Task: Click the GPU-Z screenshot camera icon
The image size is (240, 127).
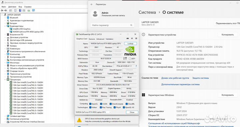Action: pos(128,38)
